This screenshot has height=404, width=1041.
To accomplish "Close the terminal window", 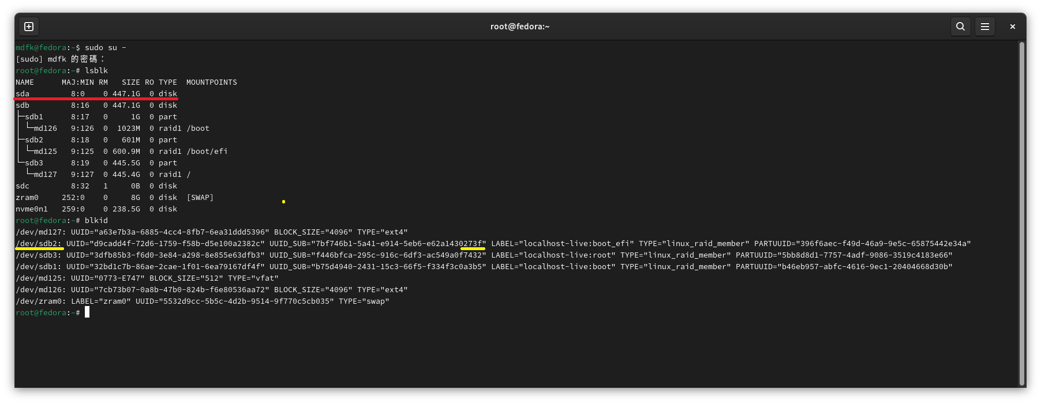I will coord(1012,27).
